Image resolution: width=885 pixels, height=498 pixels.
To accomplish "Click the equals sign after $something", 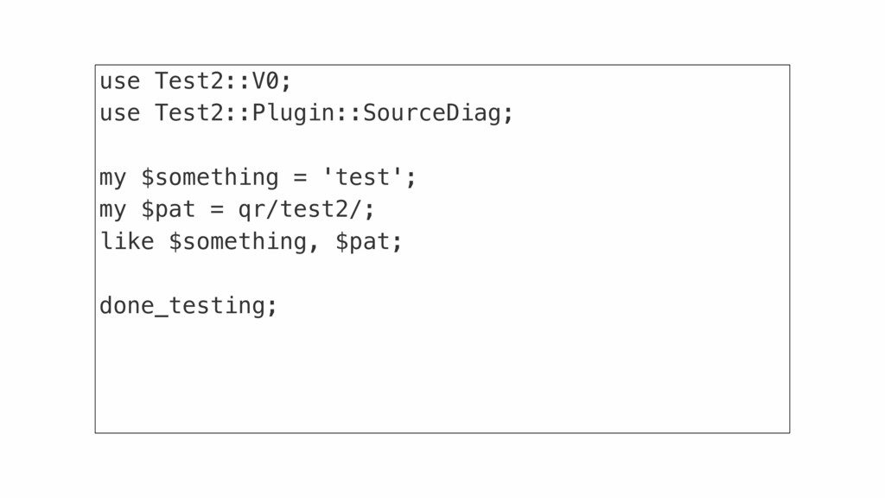I will 300,178.
